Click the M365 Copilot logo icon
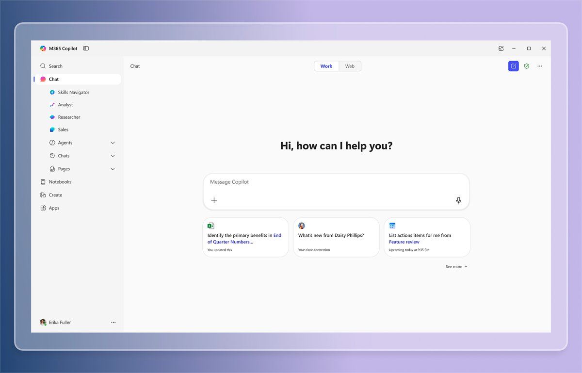 coord(43,49)
